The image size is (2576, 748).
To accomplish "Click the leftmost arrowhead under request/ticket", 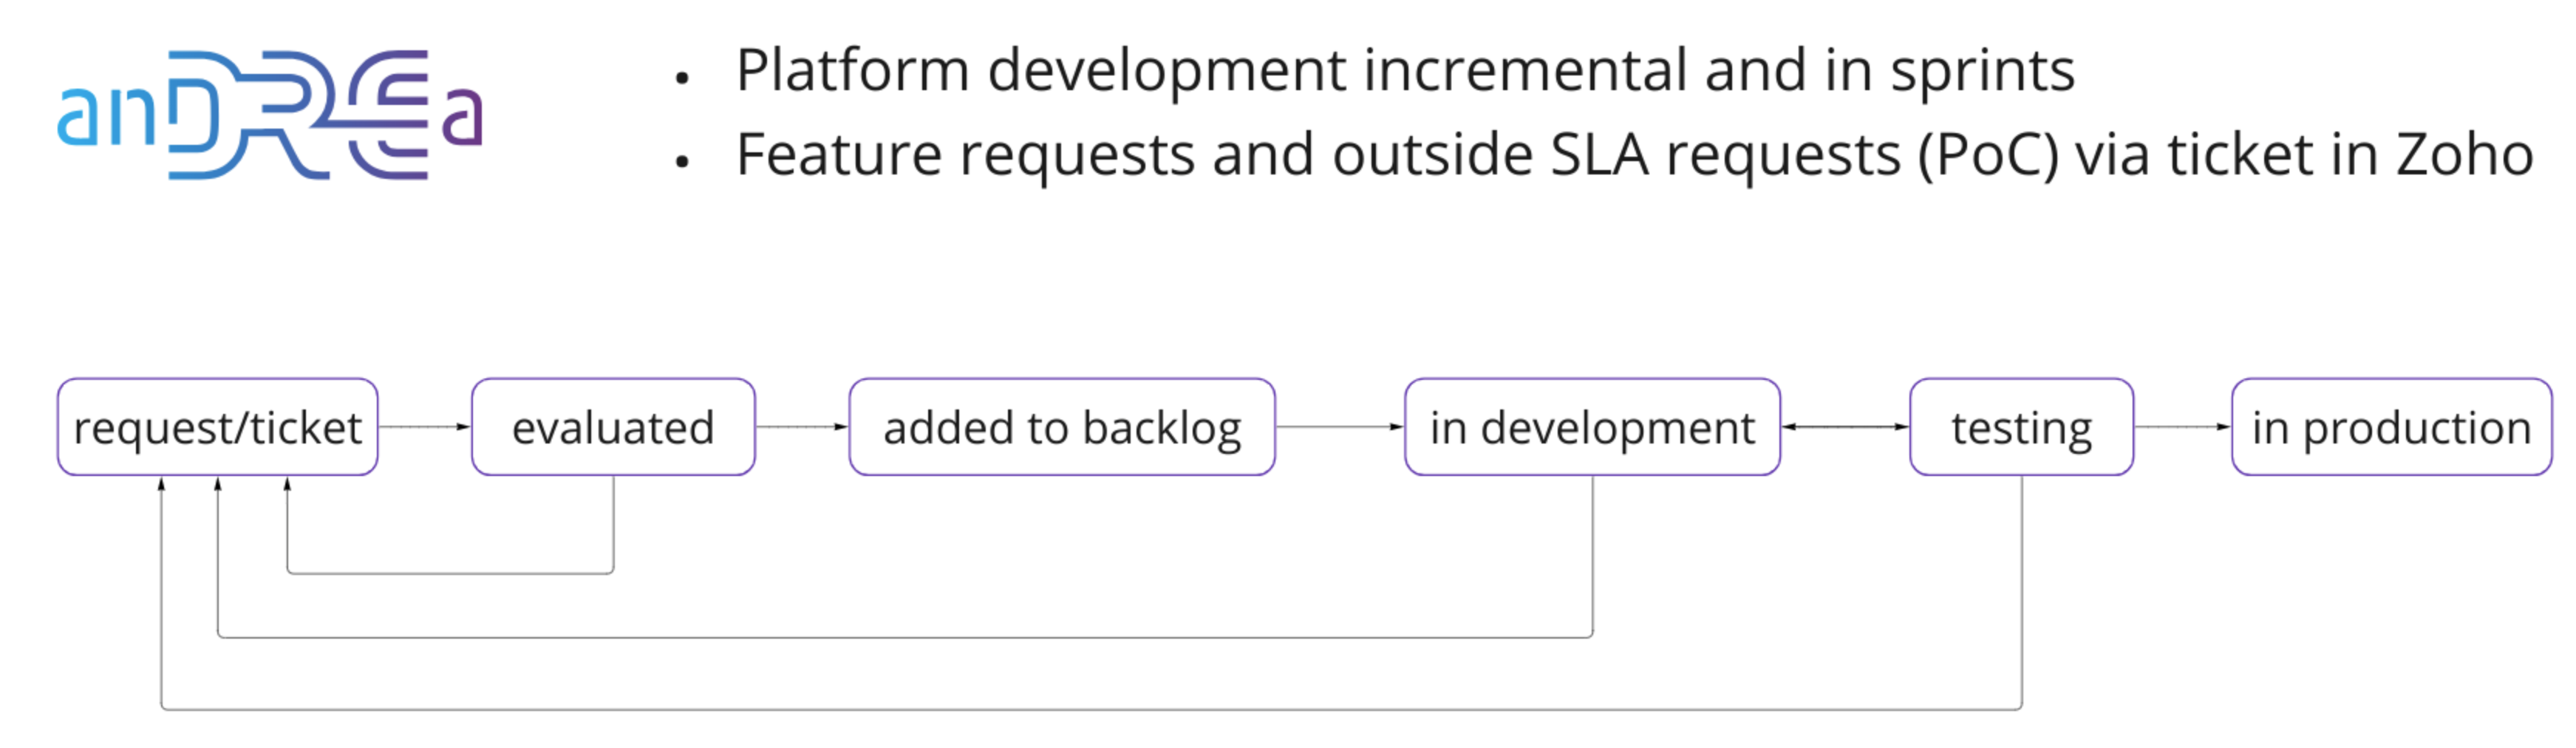I will click(161, 484).
